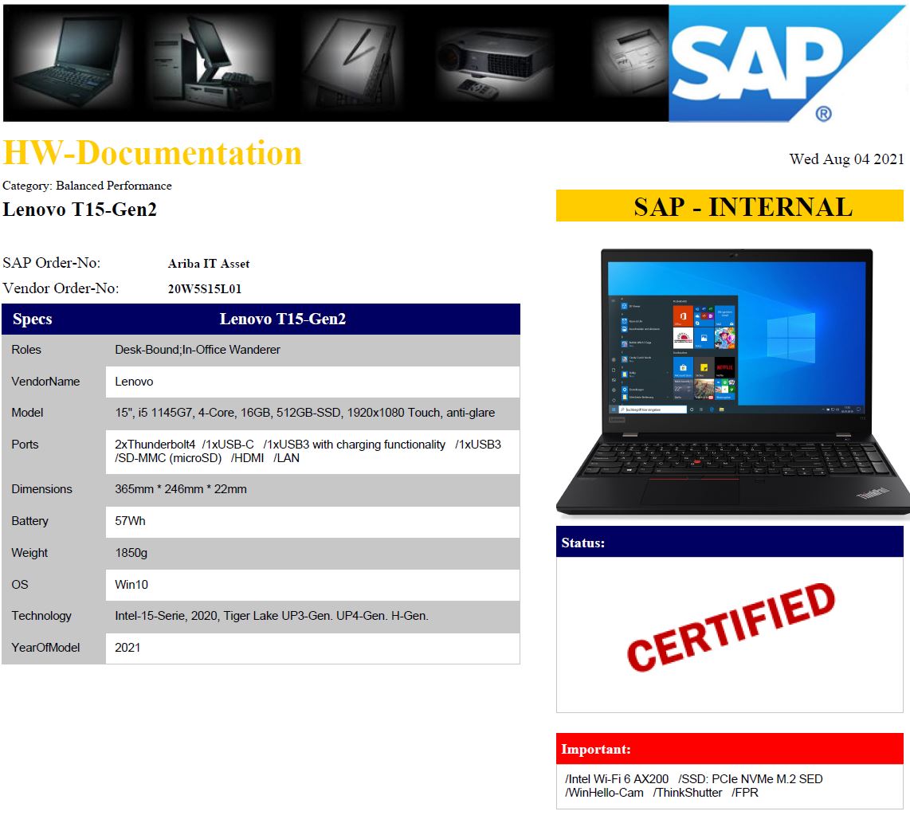The height and width of the screenshot is (823, 910).
Task: Click the printer thumbnail in the banner
Action: click(633, 63)
